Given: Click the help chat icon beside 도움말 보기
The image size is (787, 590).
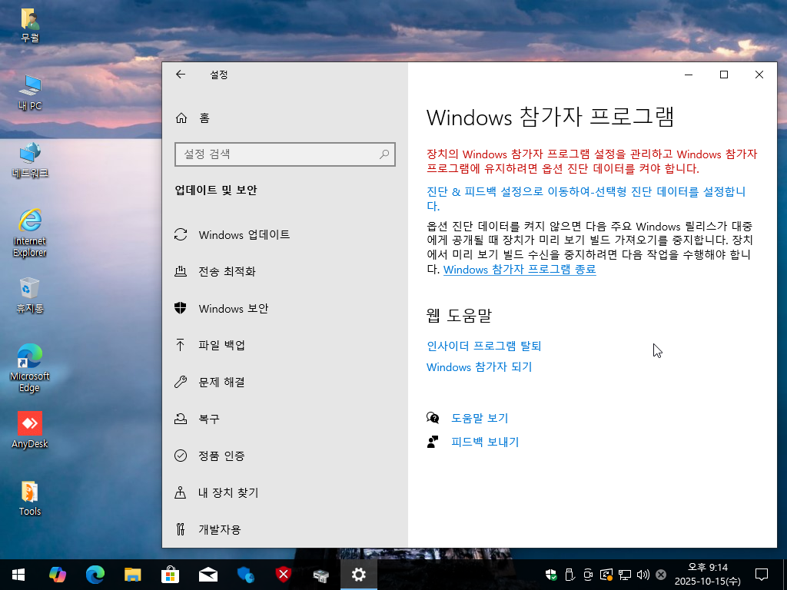Looking at the screenshot, I should click(433, 418).
